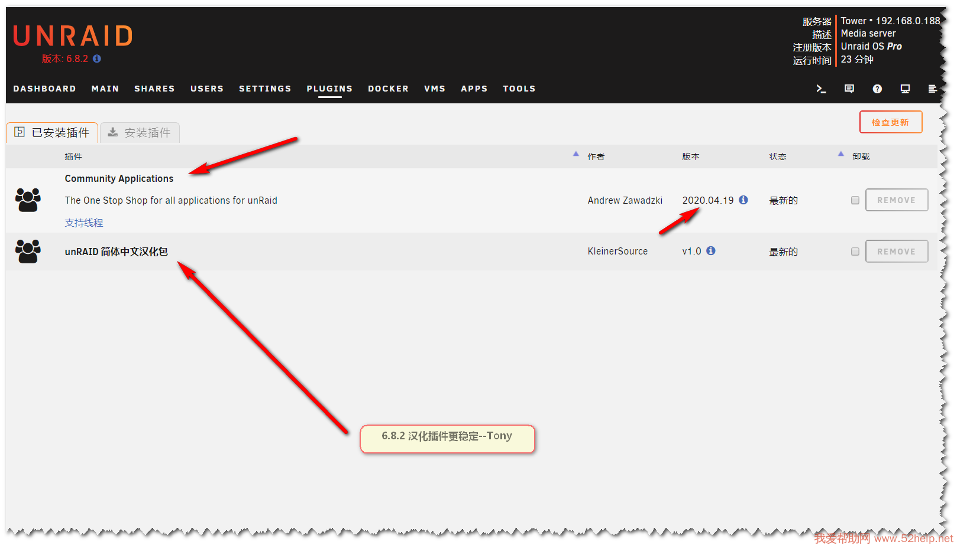Open the terminal icon in header
Viewport: 957px width, 545px height.
(x=821, y=89)
